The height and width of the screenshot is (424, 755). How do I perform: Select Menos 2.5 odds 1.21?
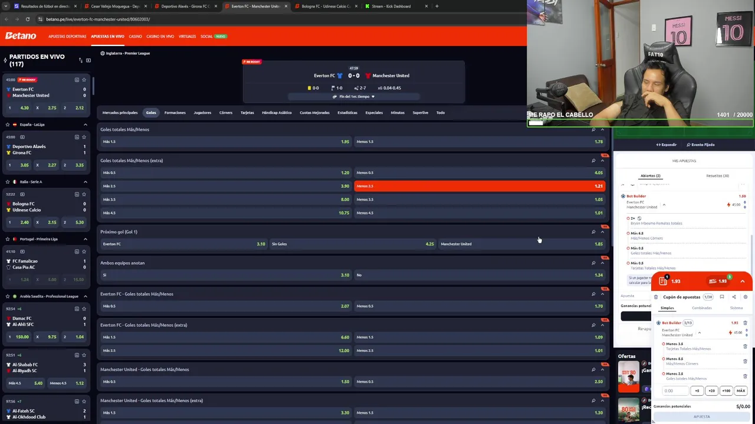(480, 186)
